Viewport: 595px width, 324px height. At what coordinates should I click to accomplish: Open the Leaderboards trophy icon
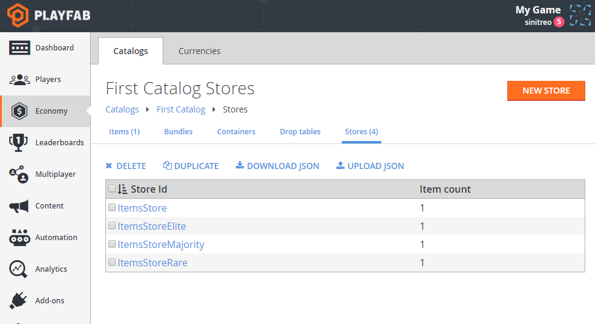tap(18, 142)
